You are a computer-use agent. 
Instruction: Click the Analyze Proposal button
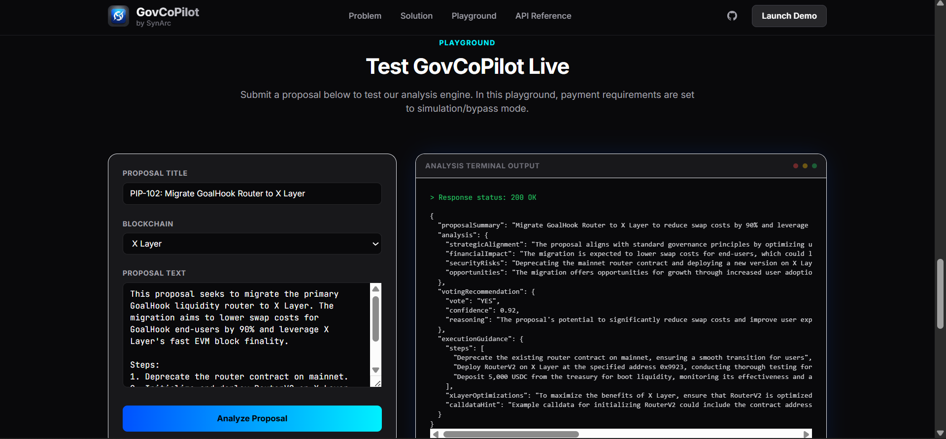pyautogui.click(x=252, y=418)
